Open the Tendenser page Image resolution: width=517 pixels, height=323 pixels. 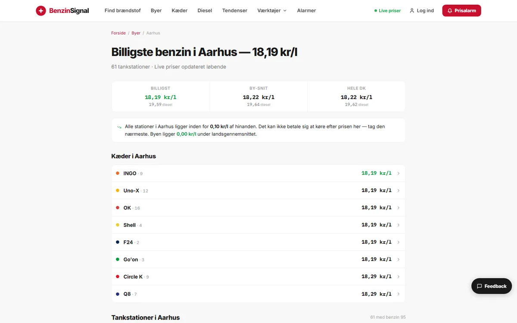[x=235, y=11]
